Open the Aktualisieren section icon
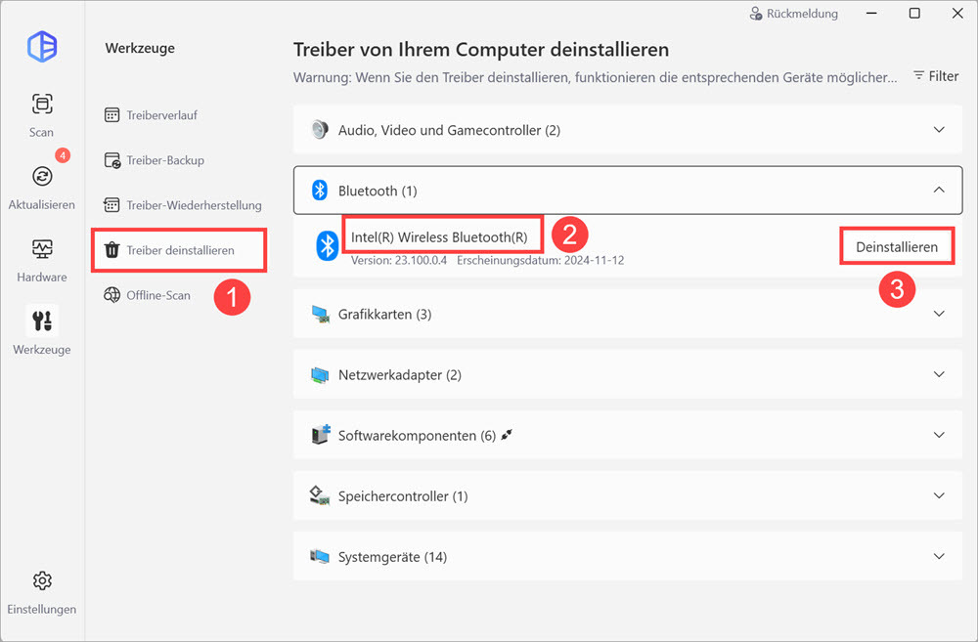Viewport: 978px width, 642px height. click(42, 177)
